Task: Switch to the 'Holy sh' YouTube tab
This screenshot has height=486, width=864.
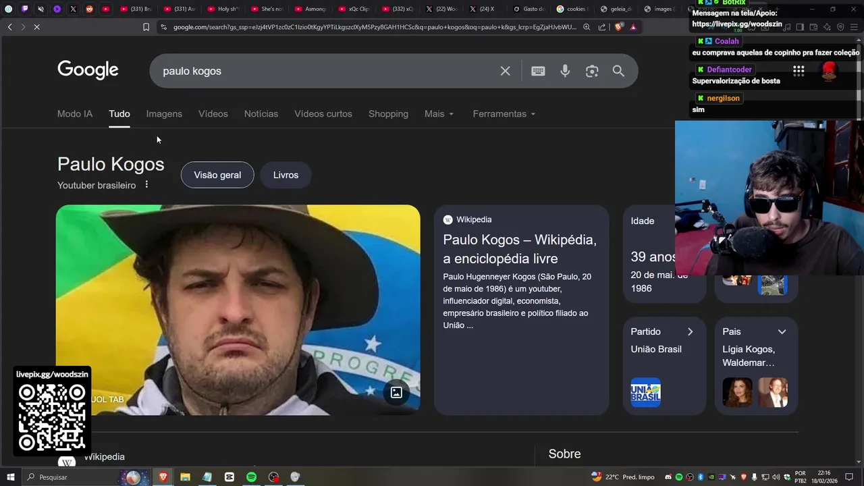Action: click(x=223, y=9)
